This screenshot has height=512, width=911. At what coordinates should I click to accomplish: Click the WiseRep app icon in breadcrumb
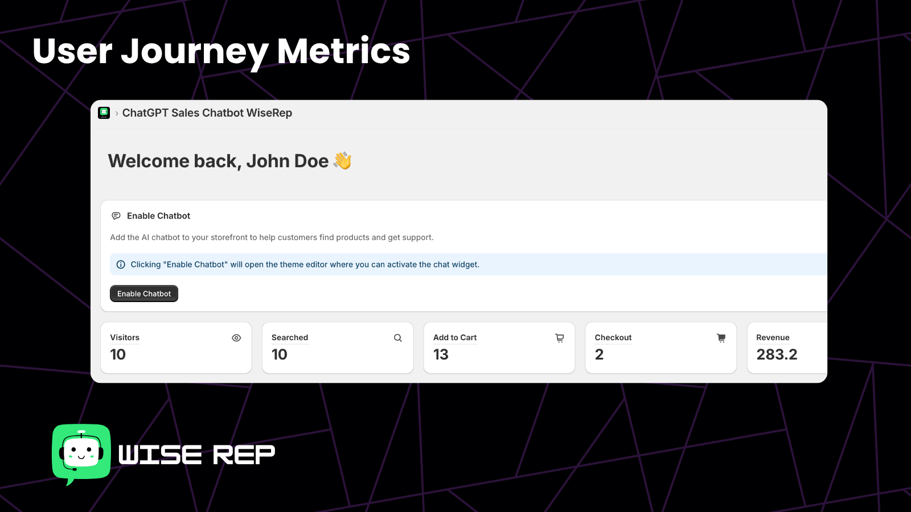click(104, 113)
